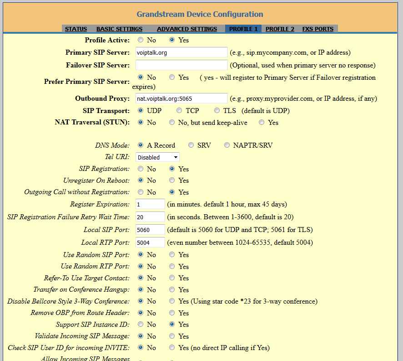The height and width of the screenshot is (361, 403).
Task: Select A Record DNS Mode
Action: [x=141, y=145]
